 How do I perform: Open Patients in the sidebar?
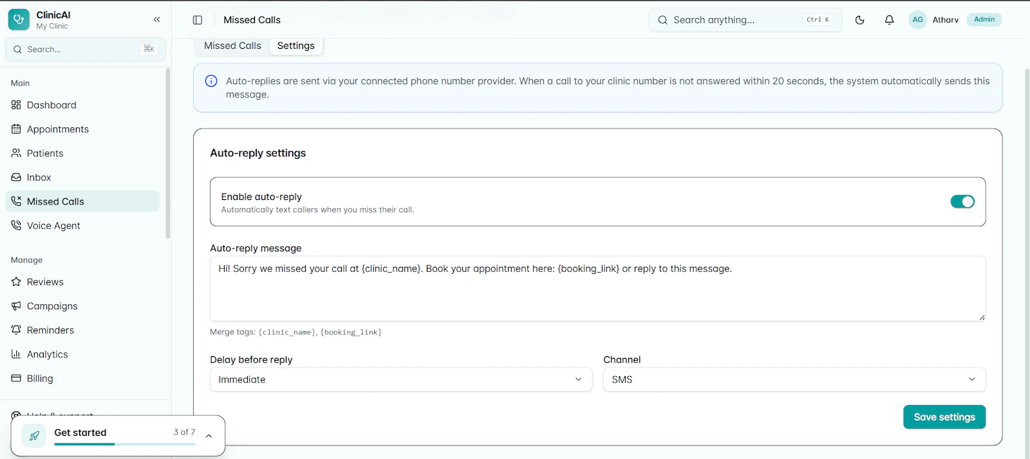click(82, 153)
